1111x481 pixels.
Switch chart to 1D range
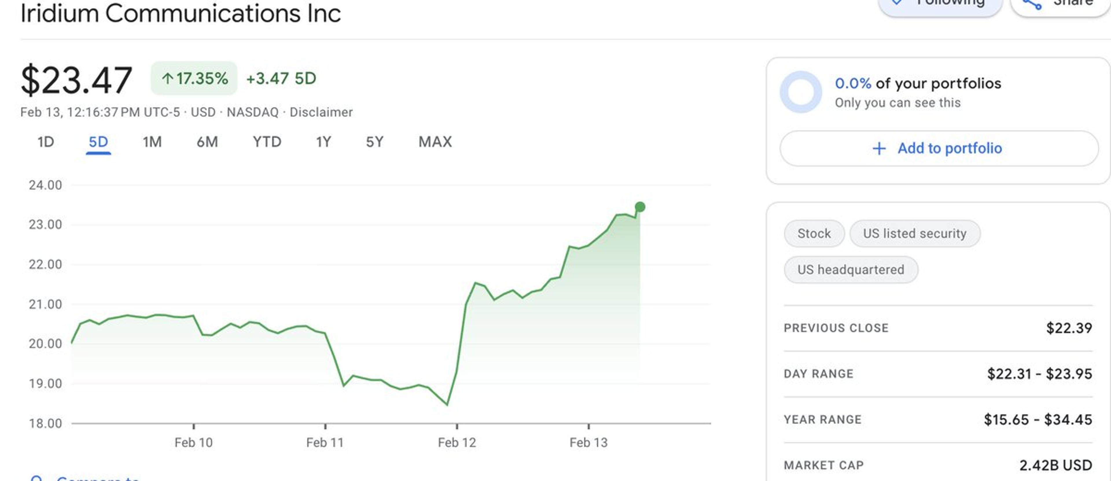click(46, 142)
